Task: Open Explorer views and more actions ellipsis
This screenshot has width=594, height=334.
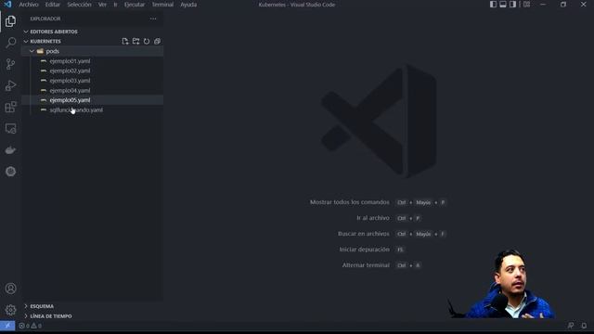Action: [x=153, y=19]
